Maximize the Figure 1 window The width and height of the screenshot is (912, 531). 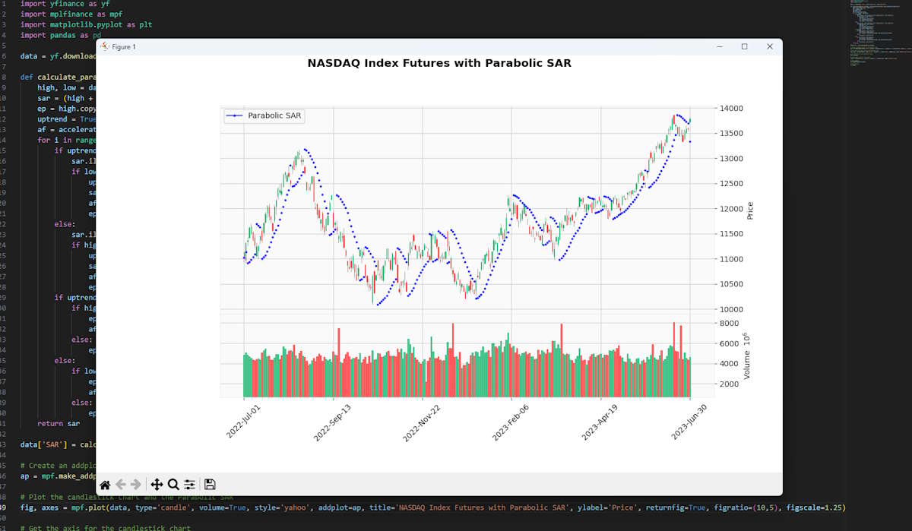[744, 47]
